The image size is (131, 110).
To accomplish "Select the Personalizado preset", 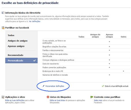I will [21, 61].
